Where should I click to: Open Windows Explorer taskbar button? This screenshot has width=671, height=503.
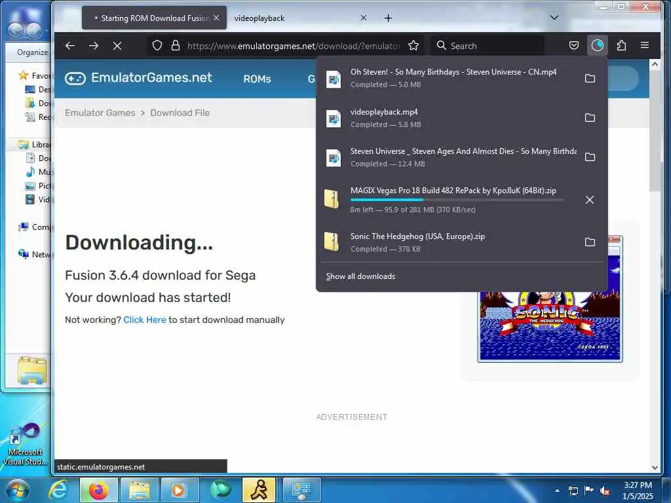[139, 490]
